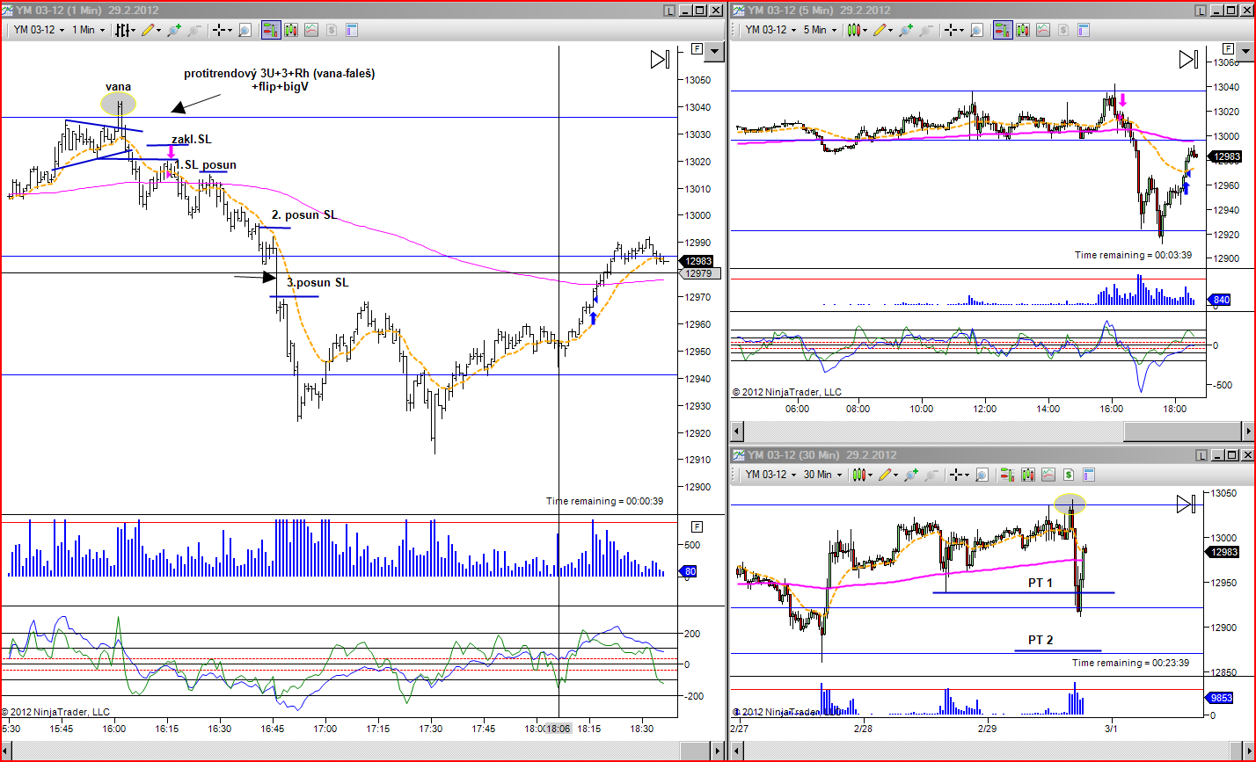1256x762 pixels.
Task: Open drawing tools pencil in the 1 Min chart
Action: coord(150,30)
